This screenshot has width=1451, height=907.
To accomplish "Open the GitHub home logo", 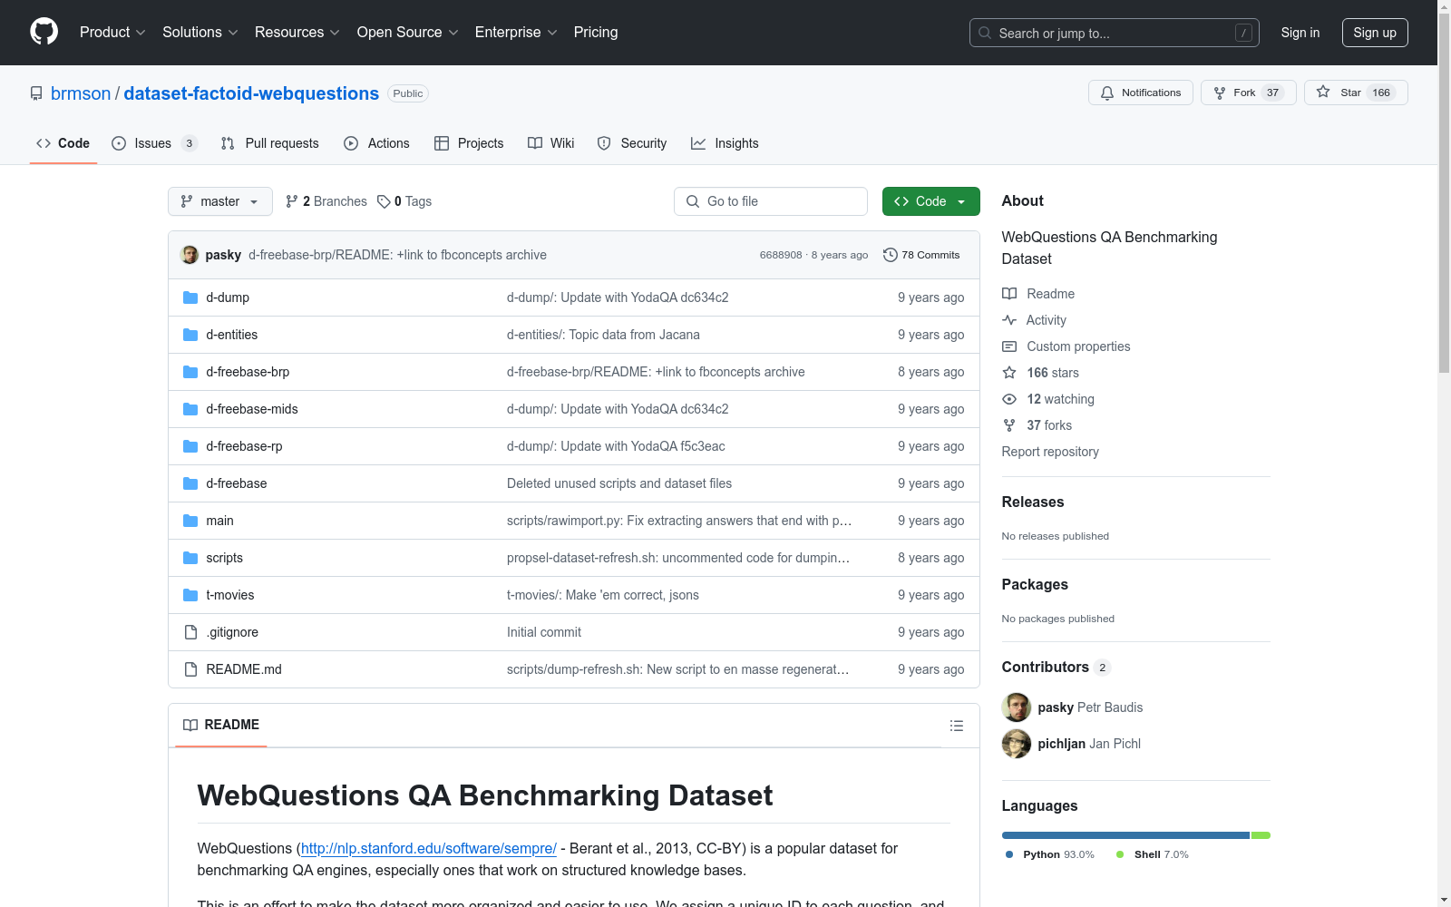I will tap(44, 32).
